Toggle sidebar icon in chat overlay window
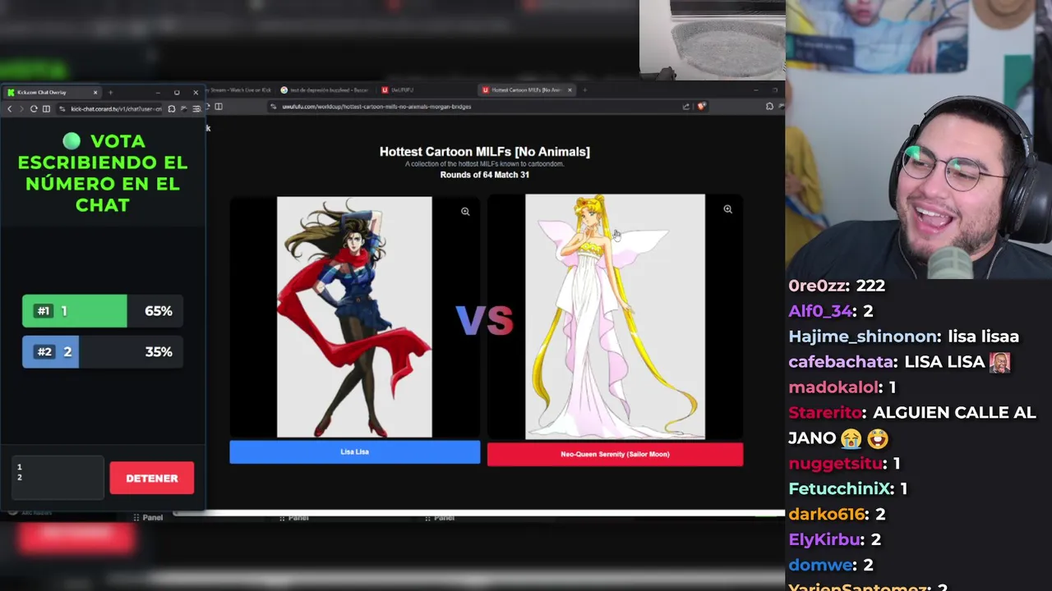The height and width of the screenshot is (591, 1052). tap(46, 108)
